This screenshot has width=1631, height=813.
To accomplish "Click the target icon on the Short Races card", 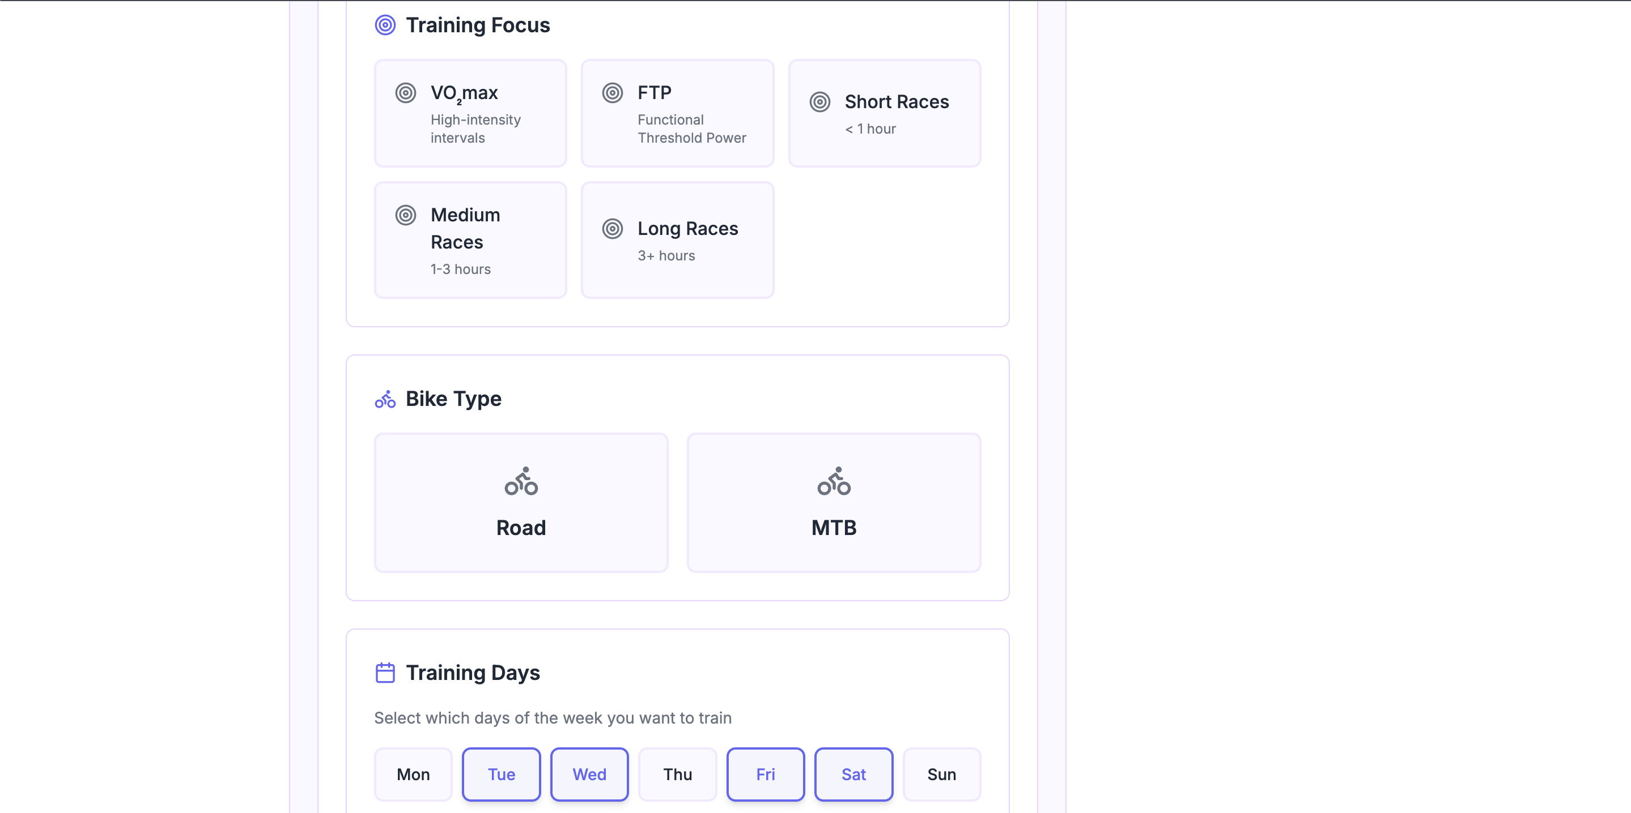I will point(819,102).
